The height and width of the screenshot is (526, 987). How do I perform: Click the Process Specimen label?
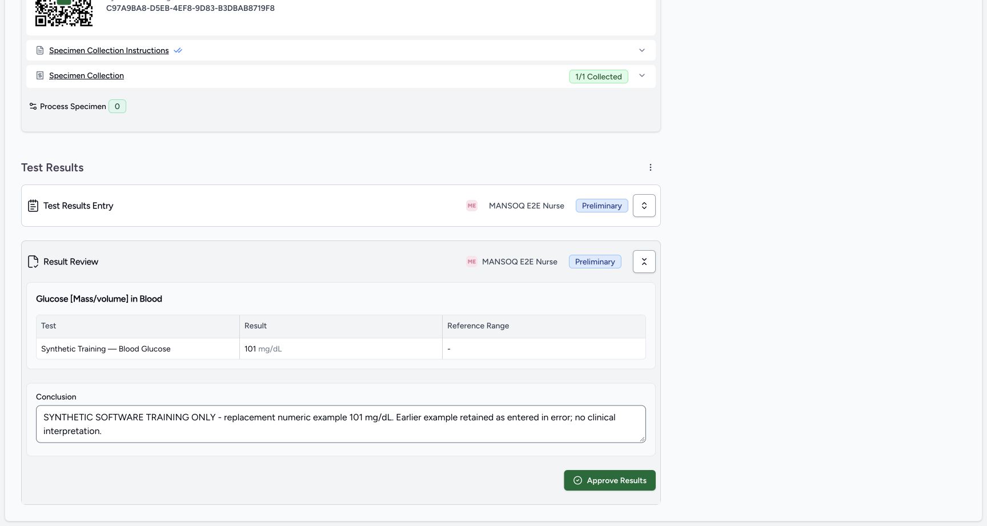tap(73, 106)
